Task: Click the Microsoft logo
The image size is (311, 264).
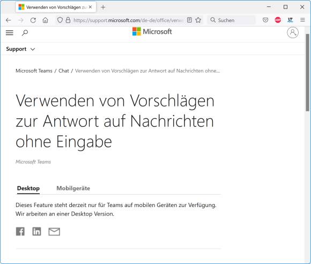Action: point(152,31)
